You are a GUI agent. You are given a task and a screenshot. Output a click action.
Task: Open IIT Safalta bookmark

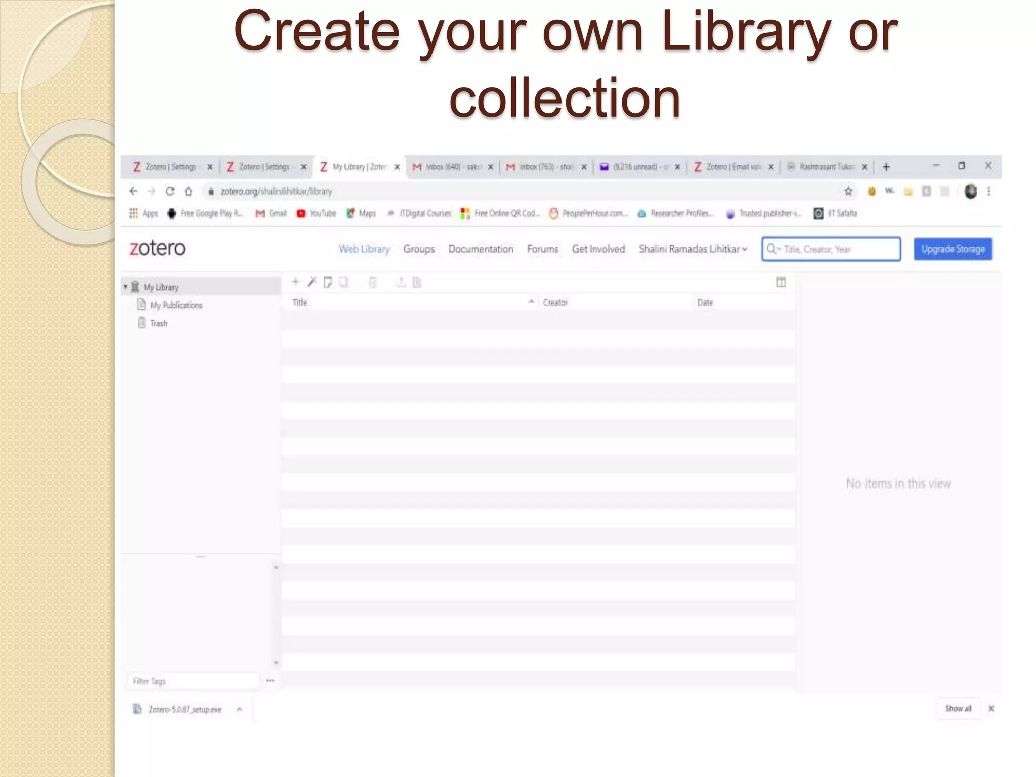click(835, 213)
